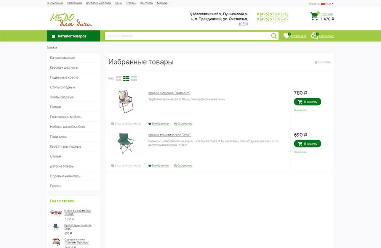This screenshot has height=248, width=381.
Task: Click Быстрый просмотр text for Жук chair
Action: (x=128, y=166)
